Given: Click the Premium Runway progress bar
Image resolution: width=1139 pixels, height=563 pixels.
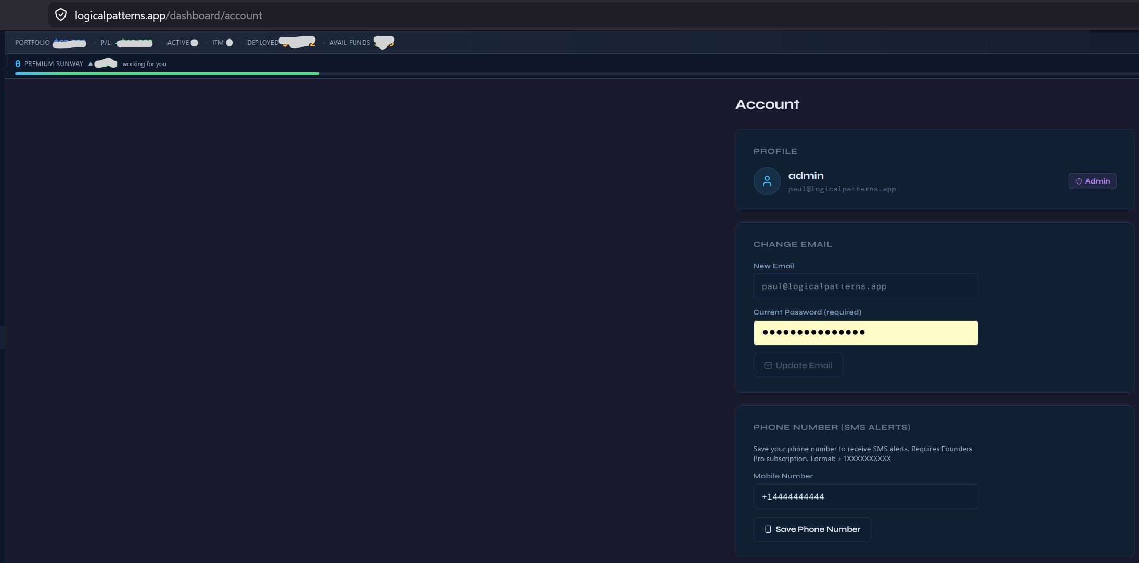Looking at the screenshot, I should point(577,74).
